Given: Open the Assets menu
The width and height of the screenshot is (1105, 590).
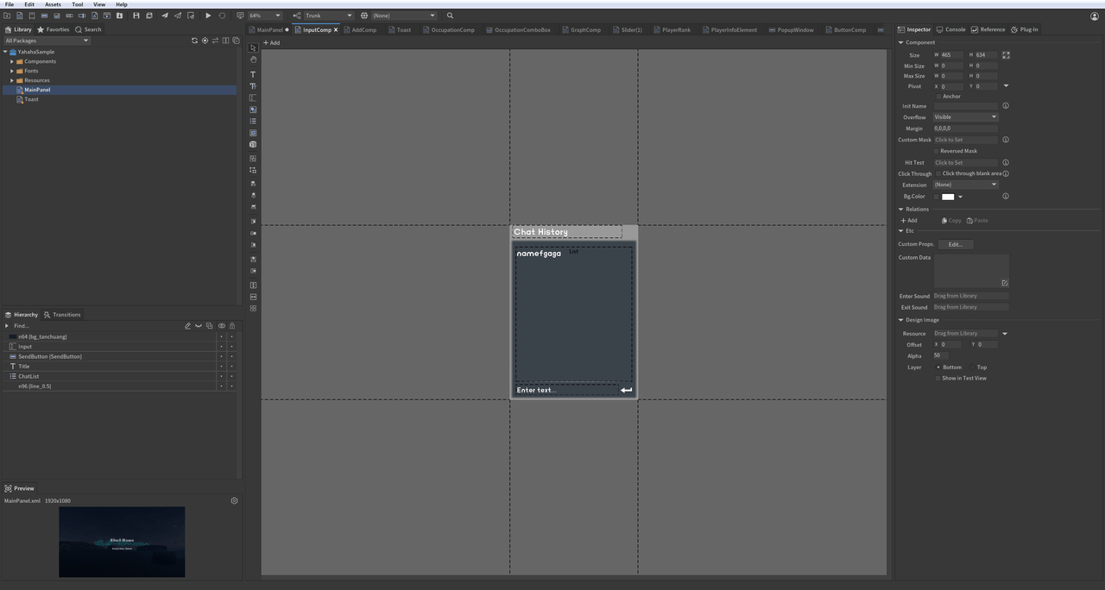Looking at the screenshot, I should click(x=53, y=4).
